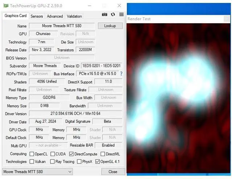Image resolution: width=232 pixels, height=179 pixels.
Task: Open the Advanced tab
Action: click(x=55, y=16)
